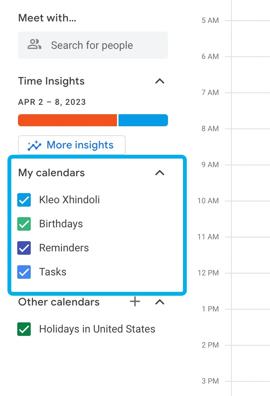This screenshot has width=270, height=396.
Task: Click the orange segment of insights bar
Action: 67,120
